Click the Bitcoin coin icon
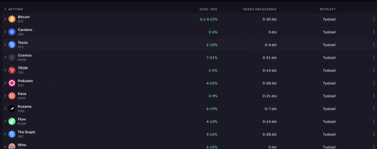Screen dimensions: 377x149 pos(12,19)
